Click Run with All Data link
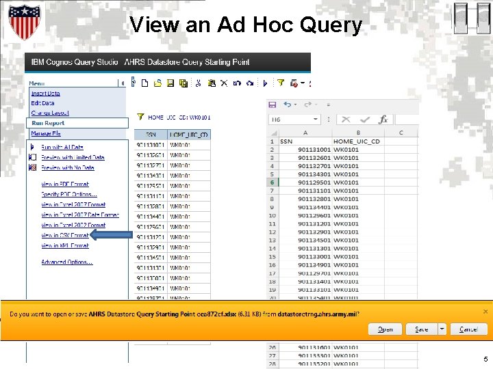 (62, 147)
